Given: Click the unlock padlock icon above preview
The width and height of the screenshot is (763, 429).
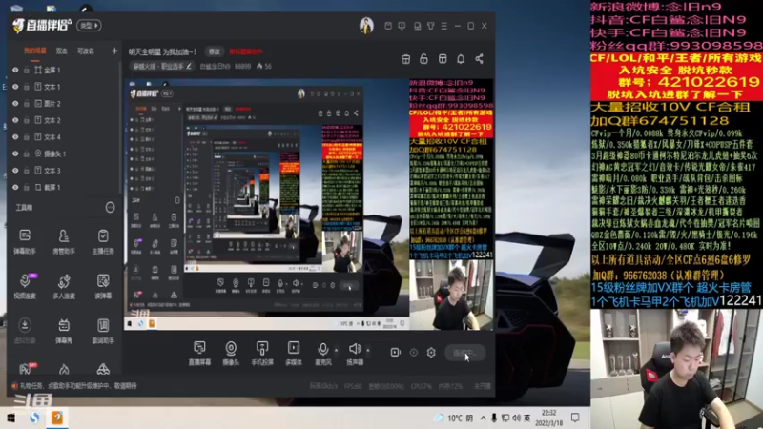Looking at the screenshot, I should click(423, 59).
